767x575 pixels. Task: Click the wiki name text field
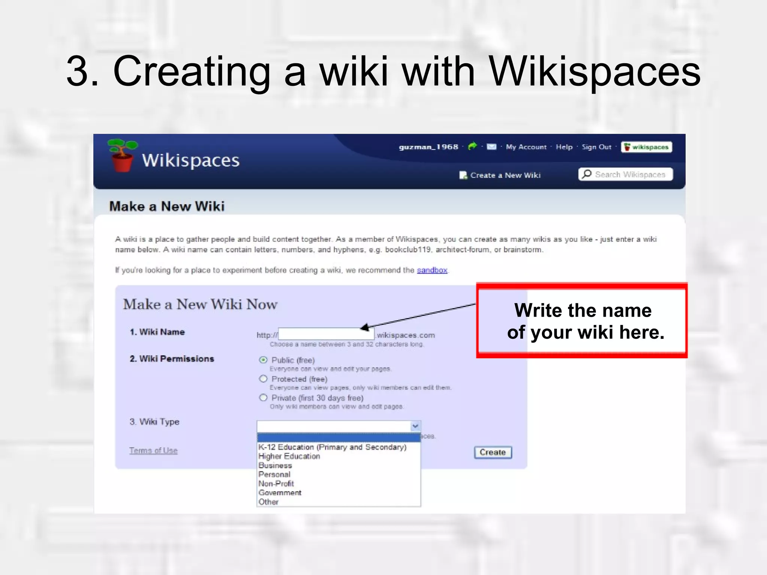[x=326, y=334]
